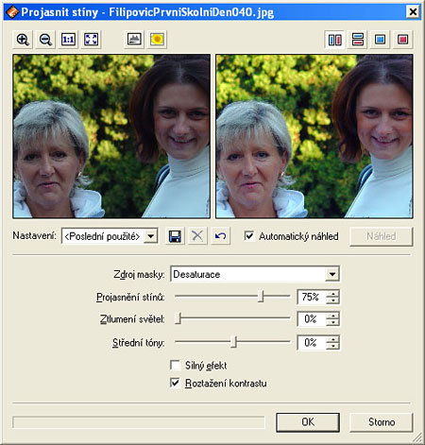Confirm with the OK button
The image size is (425, 445).
308,422
